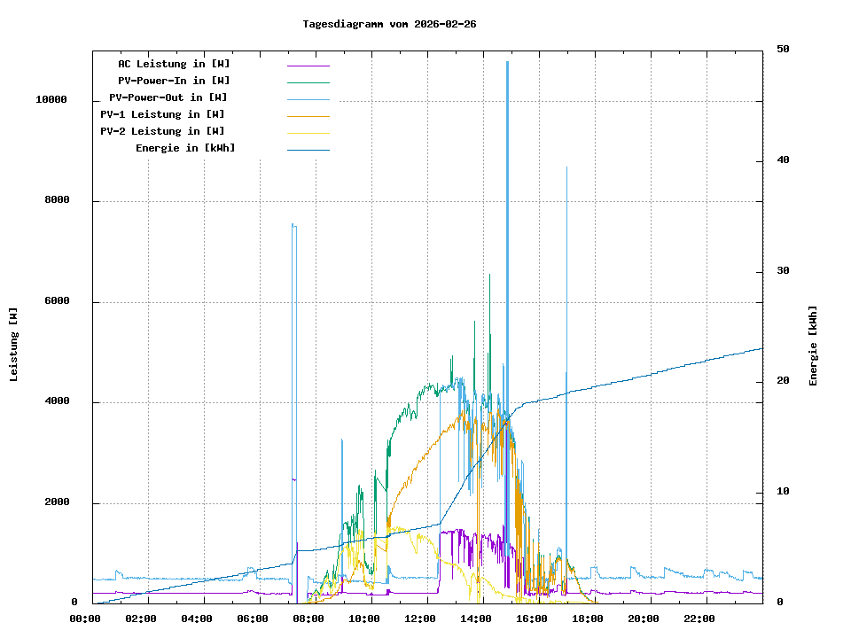
Task: Click the 50 energy axis tick label
Action: tap(783, 50)
